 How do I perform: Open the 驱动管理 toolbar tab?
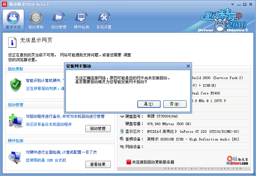(59, 20)
